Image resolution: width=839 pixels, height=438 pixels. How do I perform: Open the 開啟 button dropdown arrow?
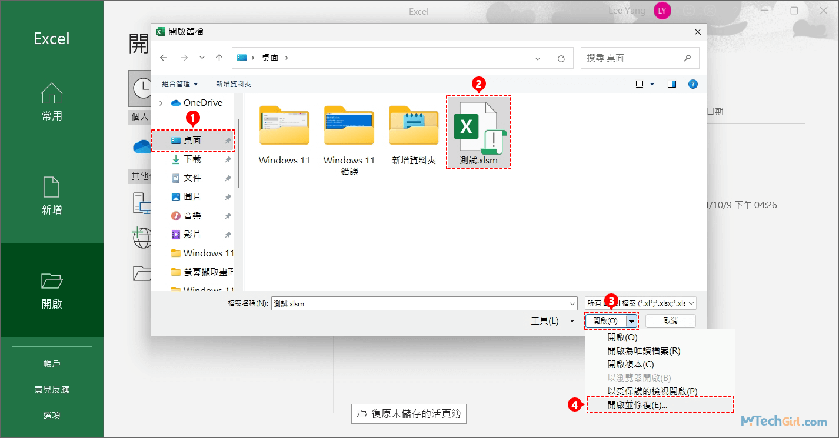click(631, 321)
